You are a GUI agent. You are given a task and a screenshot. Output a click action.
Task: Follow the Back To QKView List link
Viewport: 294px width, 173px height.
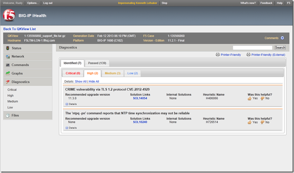tap(20, 29)
